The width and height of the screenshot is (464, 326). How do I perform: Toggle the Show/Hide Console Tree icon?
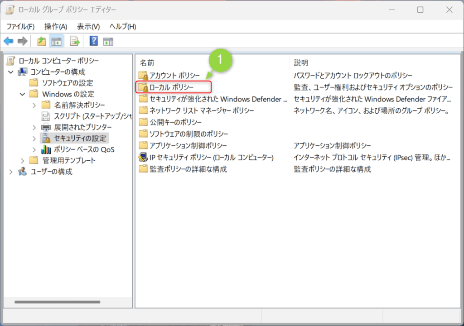coord(57,41)
